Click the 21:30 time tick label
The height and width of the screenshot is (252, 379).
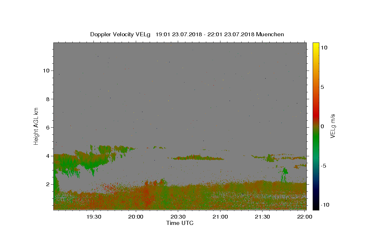(x=262, y=217)
